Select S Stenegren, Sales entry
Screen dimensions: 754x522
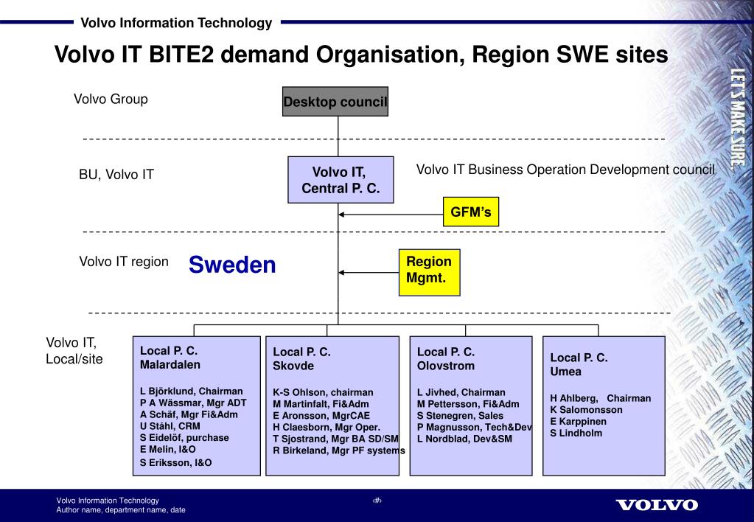[x=460, y=416]
